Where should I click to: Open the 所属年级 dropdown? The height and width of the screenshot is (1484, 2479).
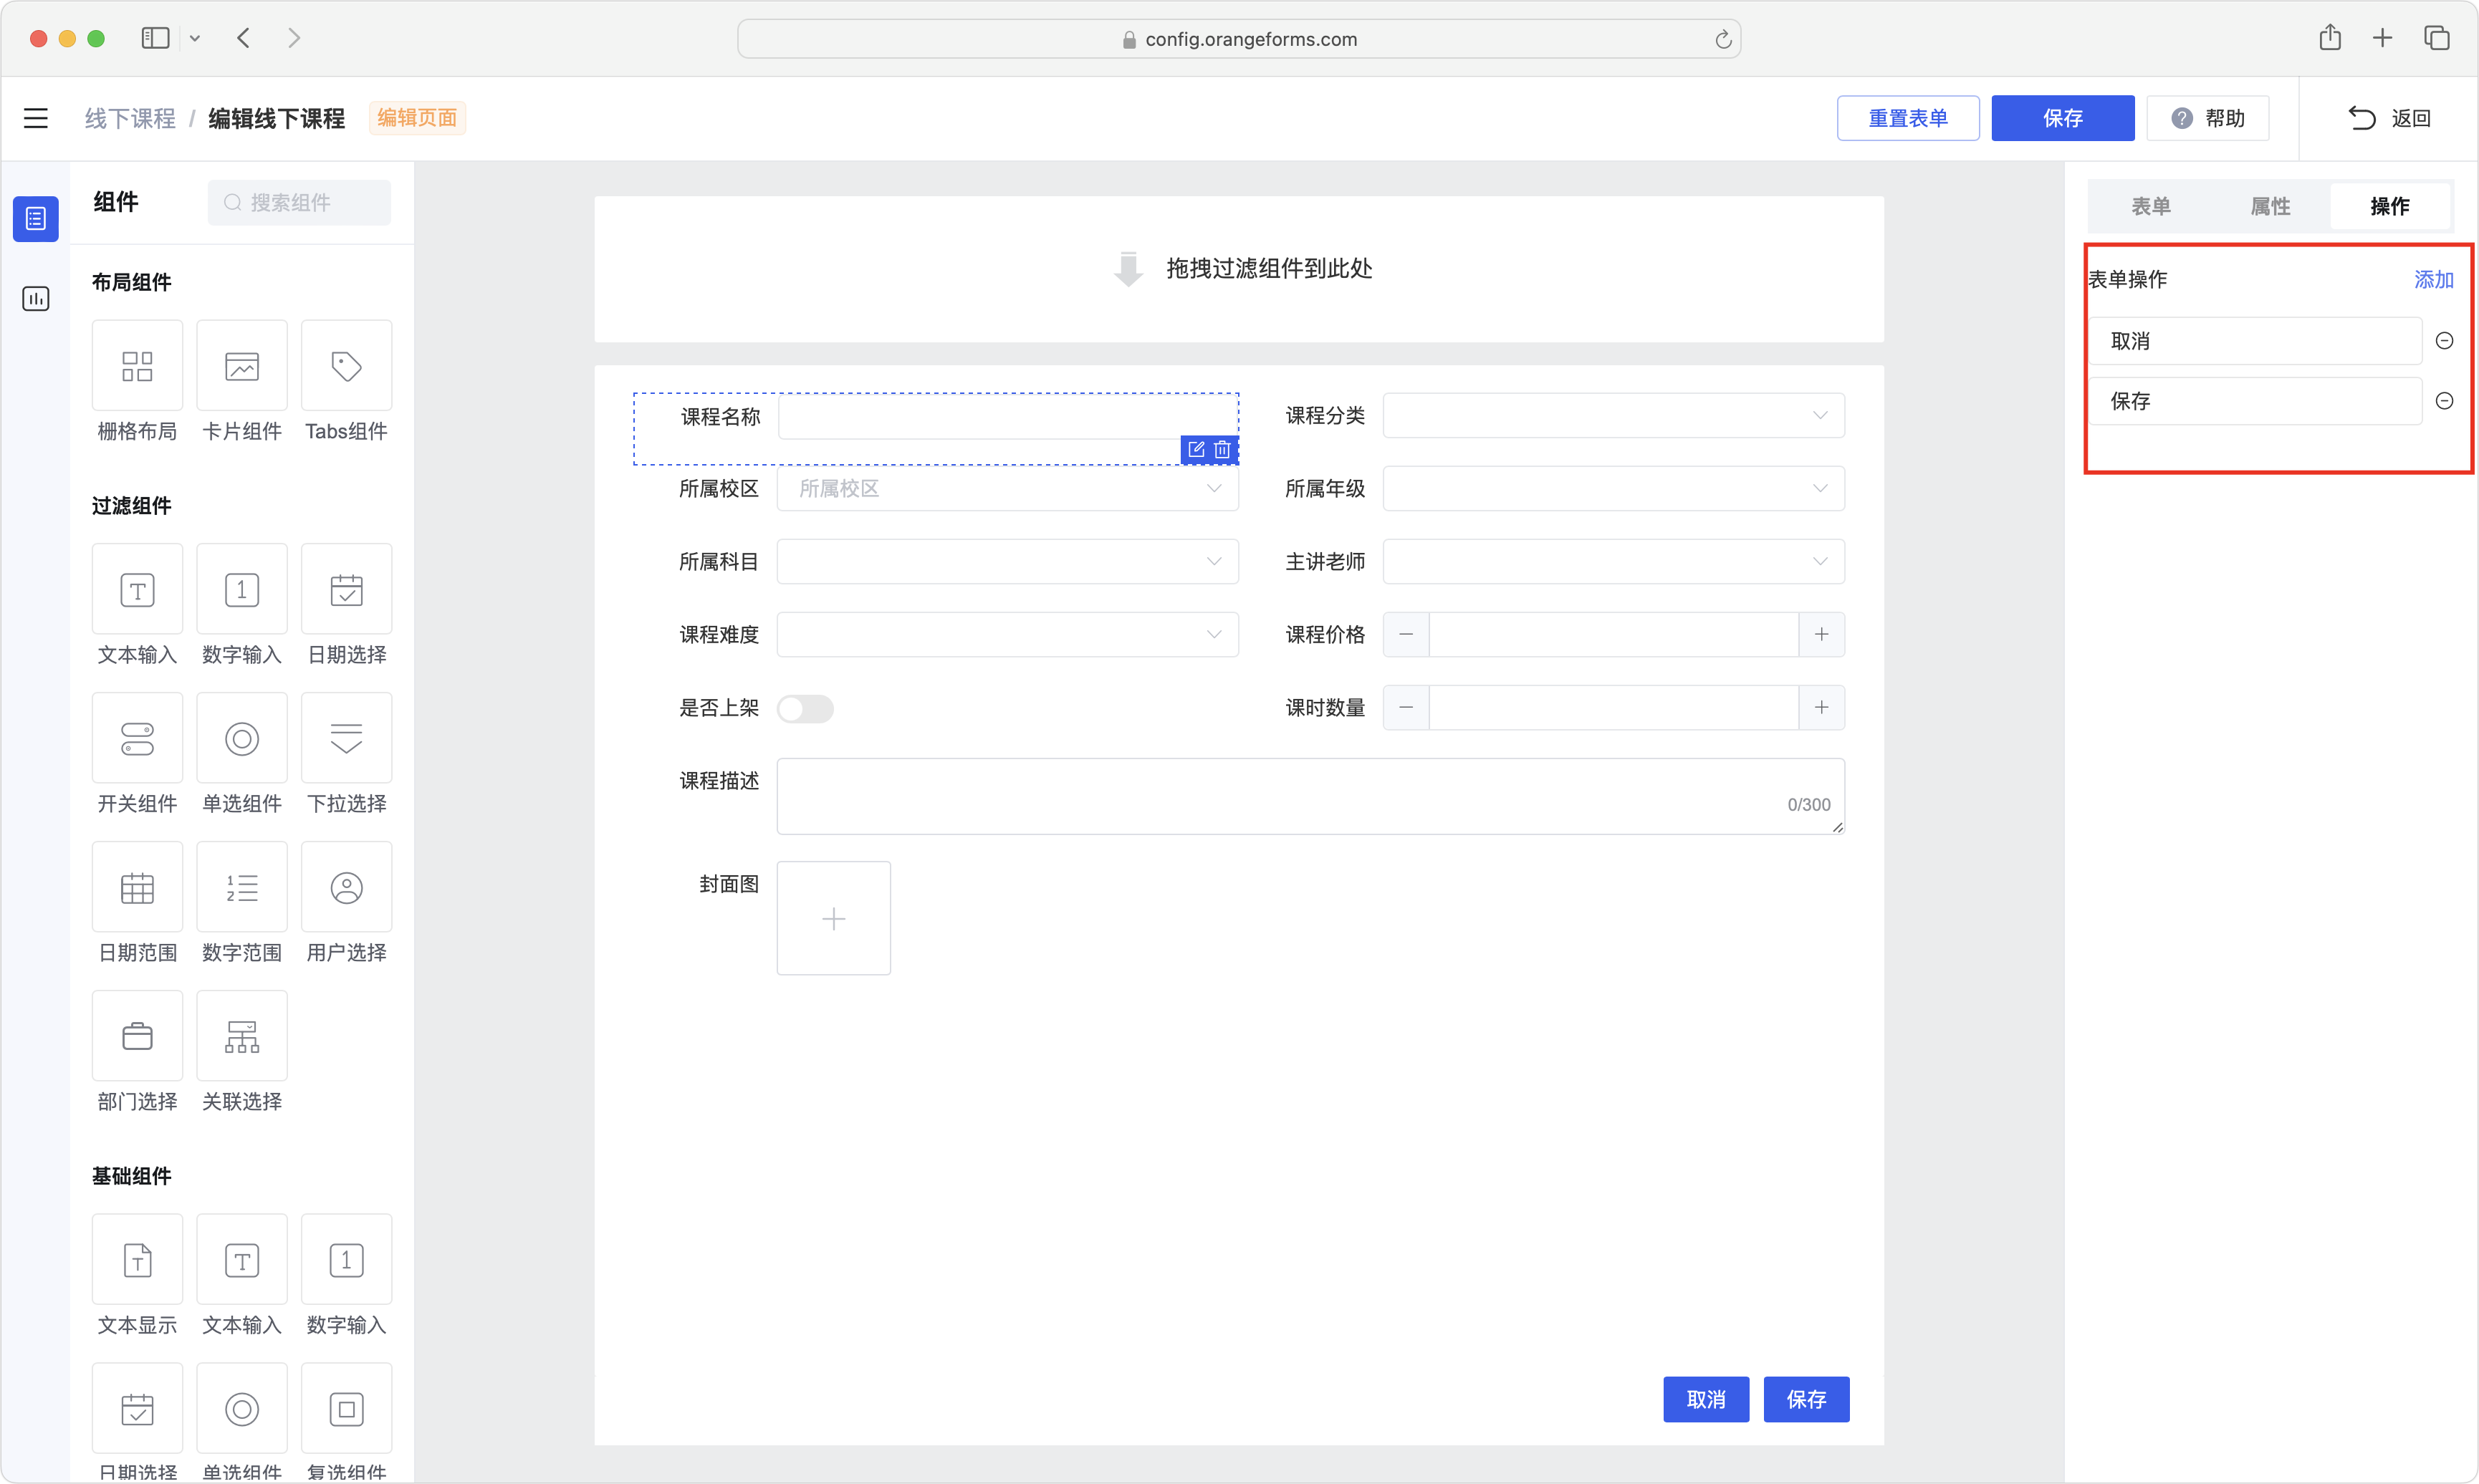tap(1613, 488)
